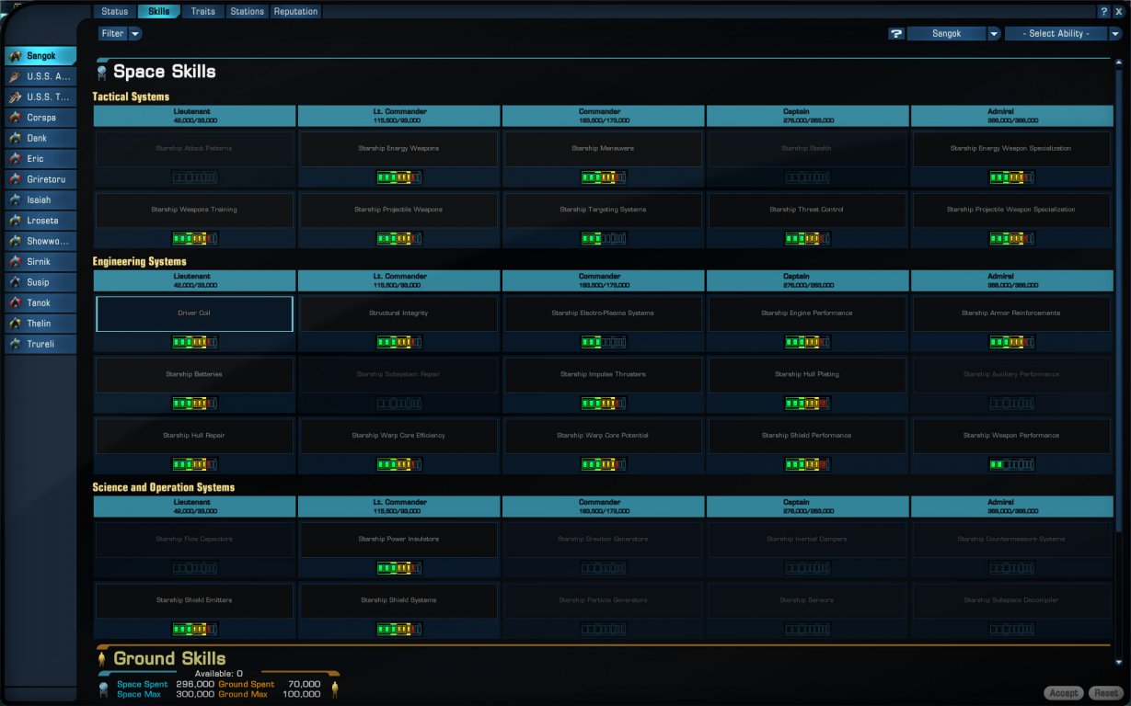Click the Space Spent 296,000 value
The height and width of the screenshot is (706, 1131).
click(195, 684)
